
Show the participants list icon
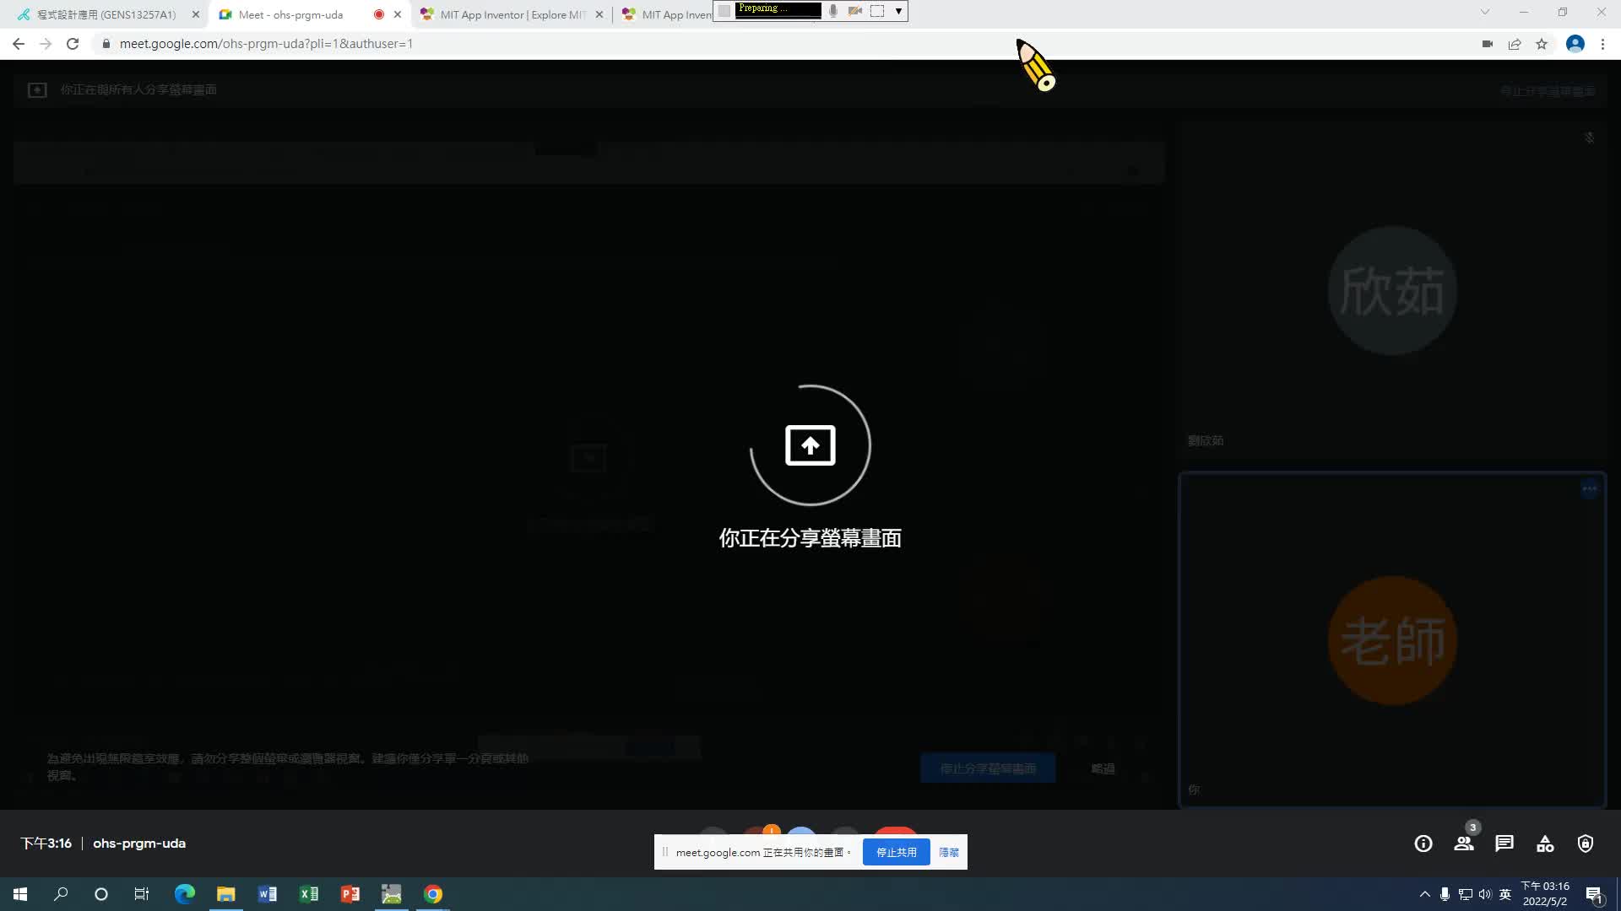click(x=1464, y=844)
